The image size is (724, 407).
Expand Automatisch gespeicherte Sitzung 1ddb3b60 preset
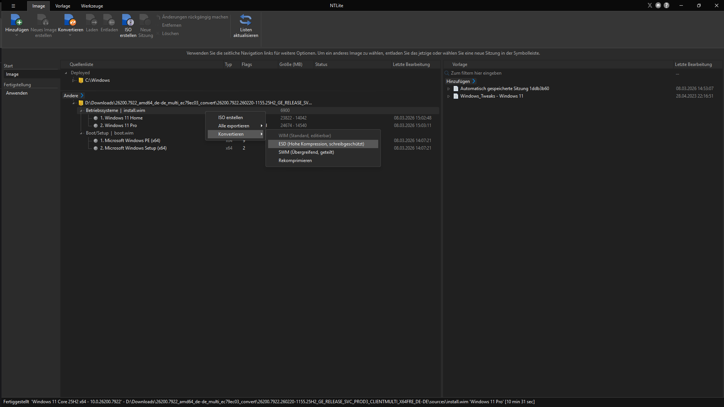pyautogui.click(x=449, y=89)
